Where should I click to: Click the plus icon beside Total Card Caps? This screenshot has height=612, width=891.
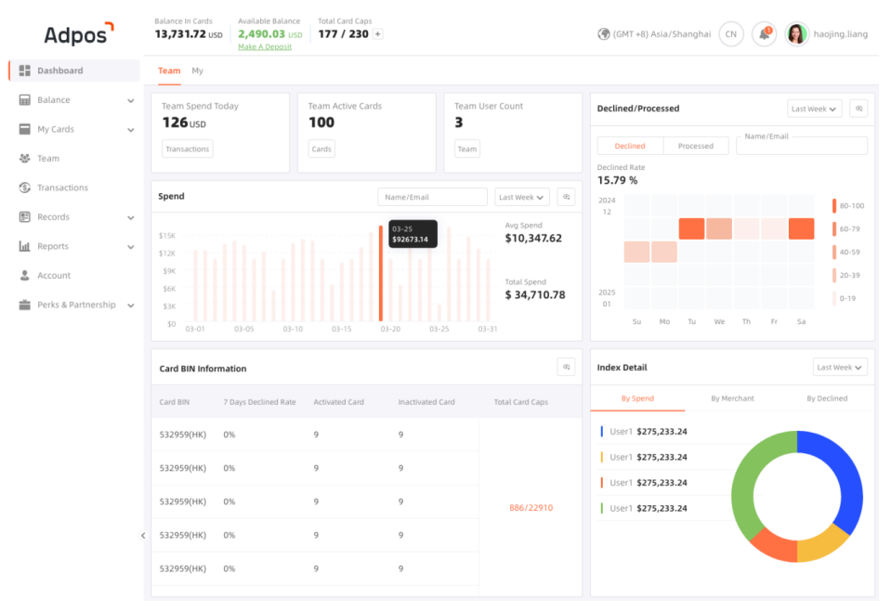pyautogui.click(x=378, y=34)
